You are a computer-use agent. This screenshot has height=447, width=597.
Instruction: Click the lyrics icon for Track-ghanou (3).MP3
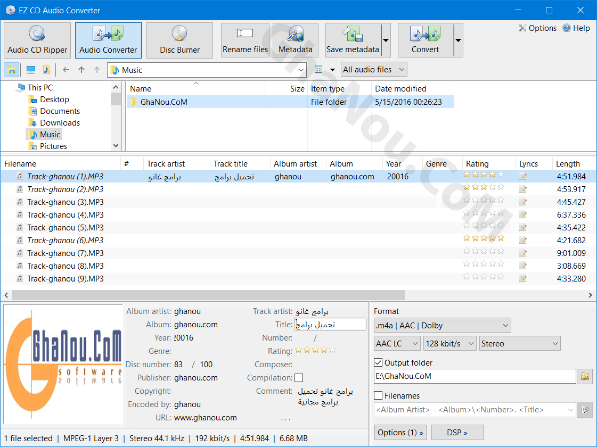click(523, 202)
